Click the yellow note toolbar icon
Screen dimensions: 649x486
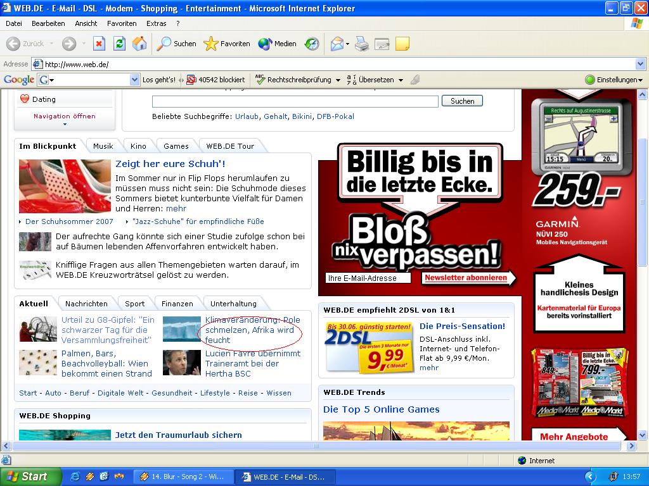[402, 44]
